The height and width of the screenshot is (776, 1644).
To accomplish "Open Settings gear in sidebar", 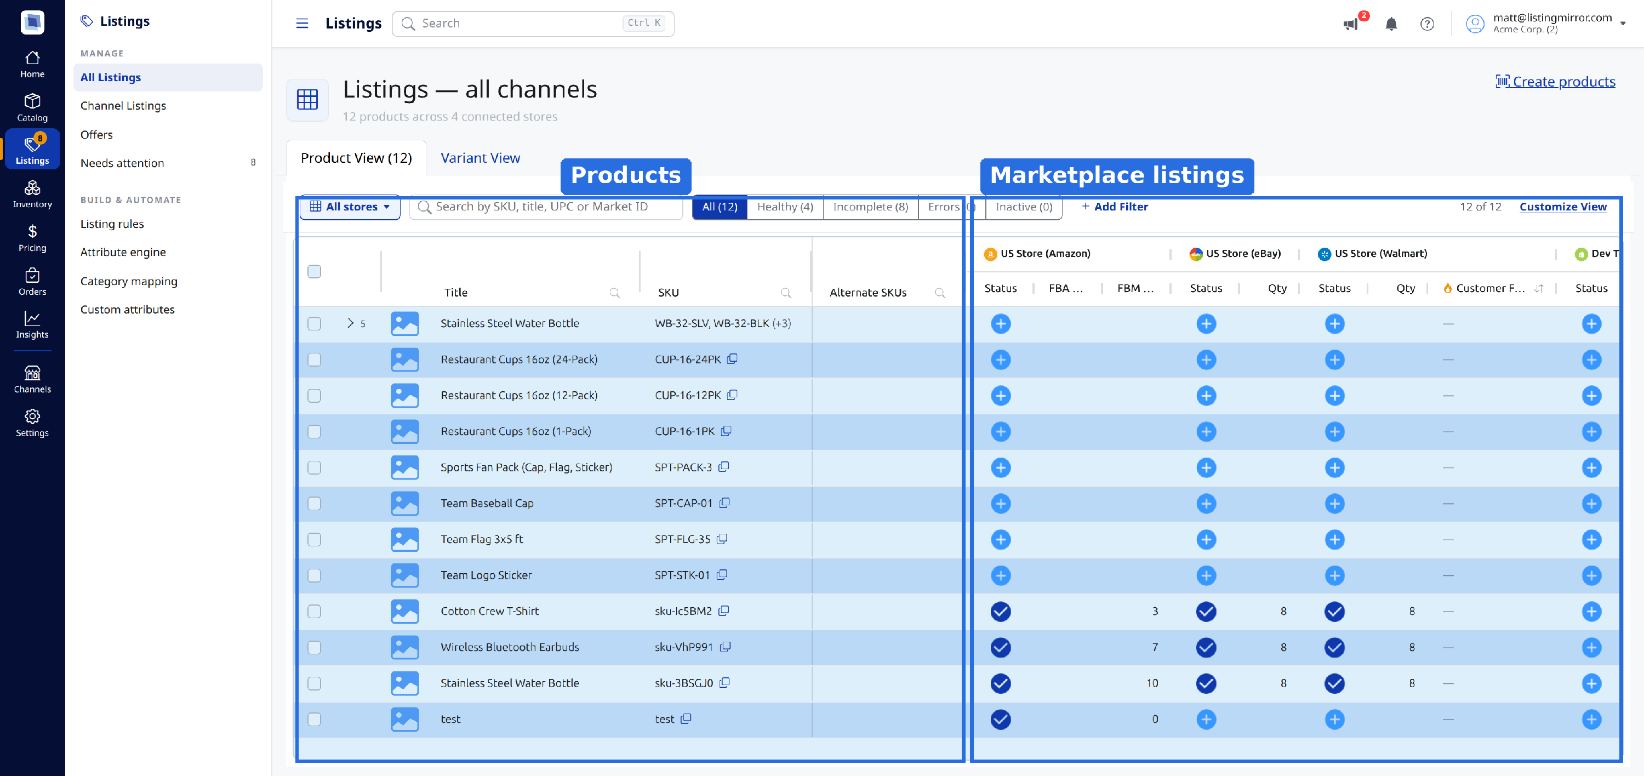I will point(32,423).
